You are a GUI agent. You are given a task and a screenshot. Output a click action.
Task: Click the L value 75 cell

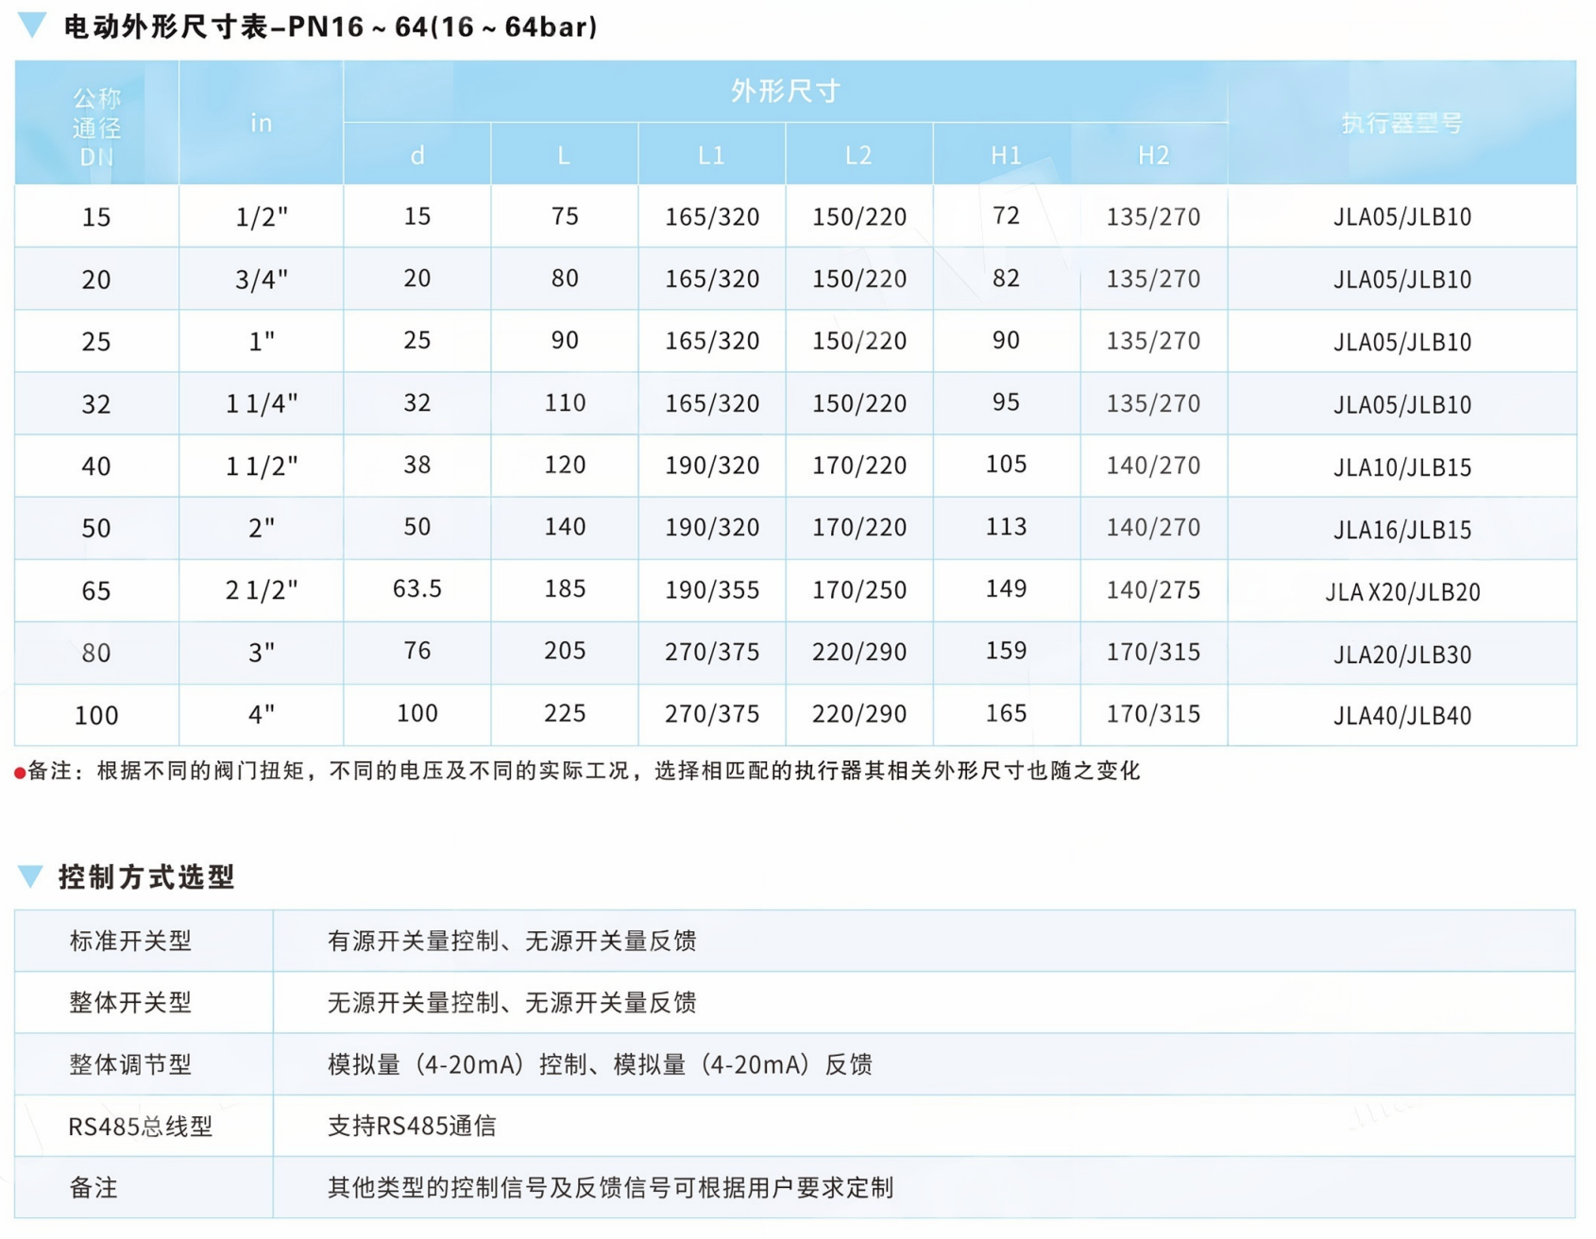(565, 216)
